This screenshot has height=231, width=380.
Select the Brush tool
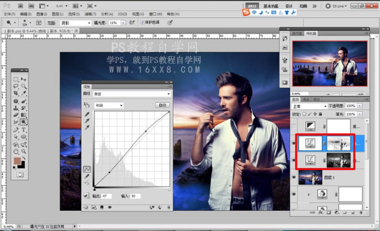point(23,101)
